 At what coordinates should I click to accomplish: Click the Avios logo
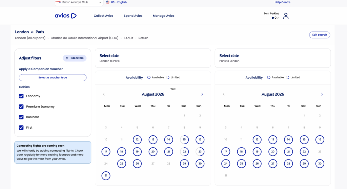pos(66,16)
